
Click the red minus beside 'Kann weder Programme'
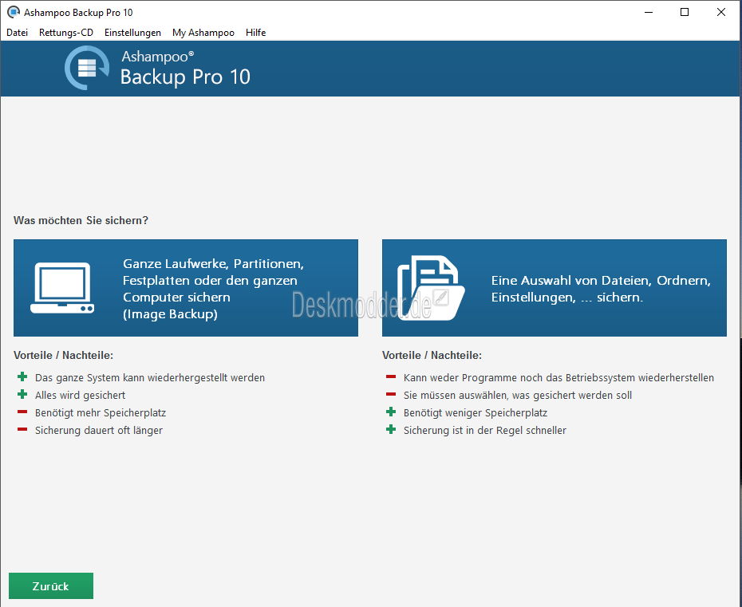(391, 377)
